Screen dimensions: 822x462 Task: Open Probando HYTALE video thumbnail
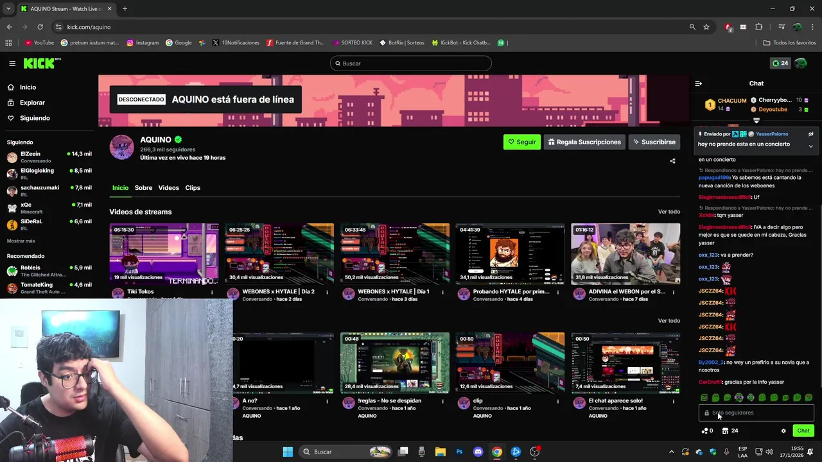tap(510, 253)
